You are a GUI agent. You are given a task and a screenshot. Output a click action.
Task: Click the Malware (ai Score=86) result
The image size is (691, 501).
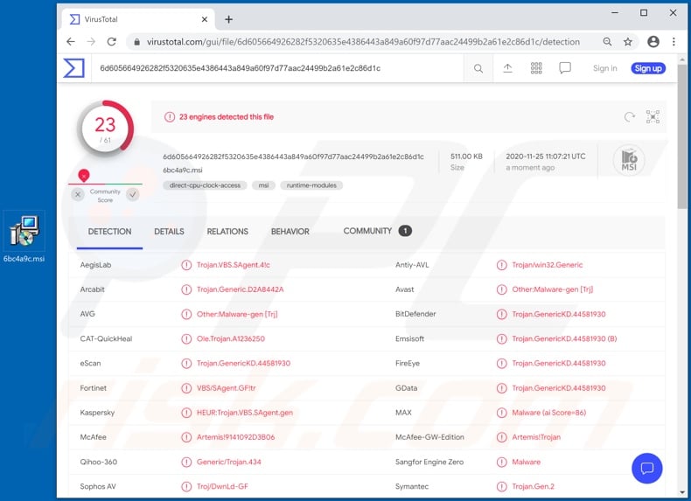tap(549, 413)
